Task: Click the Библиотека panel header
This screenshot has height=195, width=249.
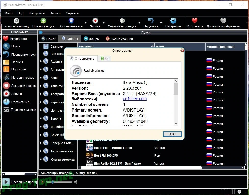Action: coord(20,32)
